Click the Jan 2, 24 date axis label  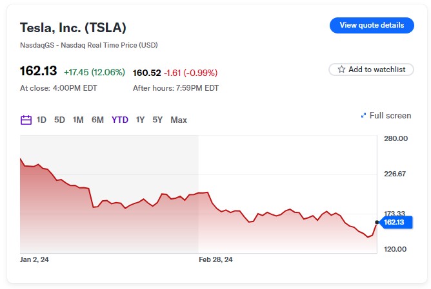36,259
